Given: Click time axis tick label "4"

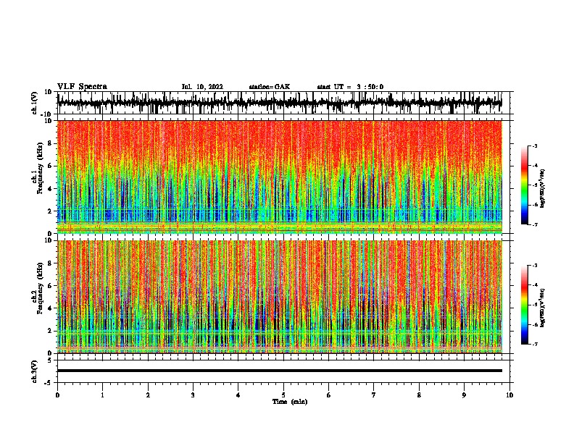Looking at the screenshot, I should pyautogui.click(x=238, y=395).
